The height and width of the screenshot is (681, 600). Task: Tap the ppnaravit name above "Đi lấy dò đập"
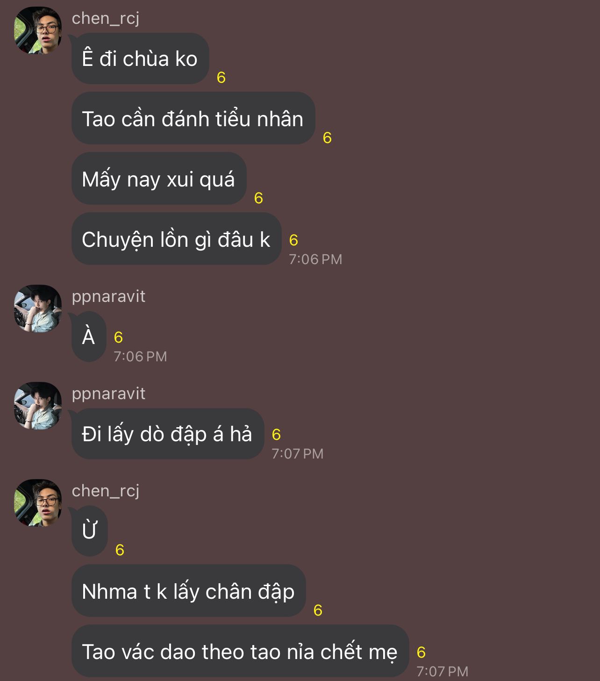[108, 394]
